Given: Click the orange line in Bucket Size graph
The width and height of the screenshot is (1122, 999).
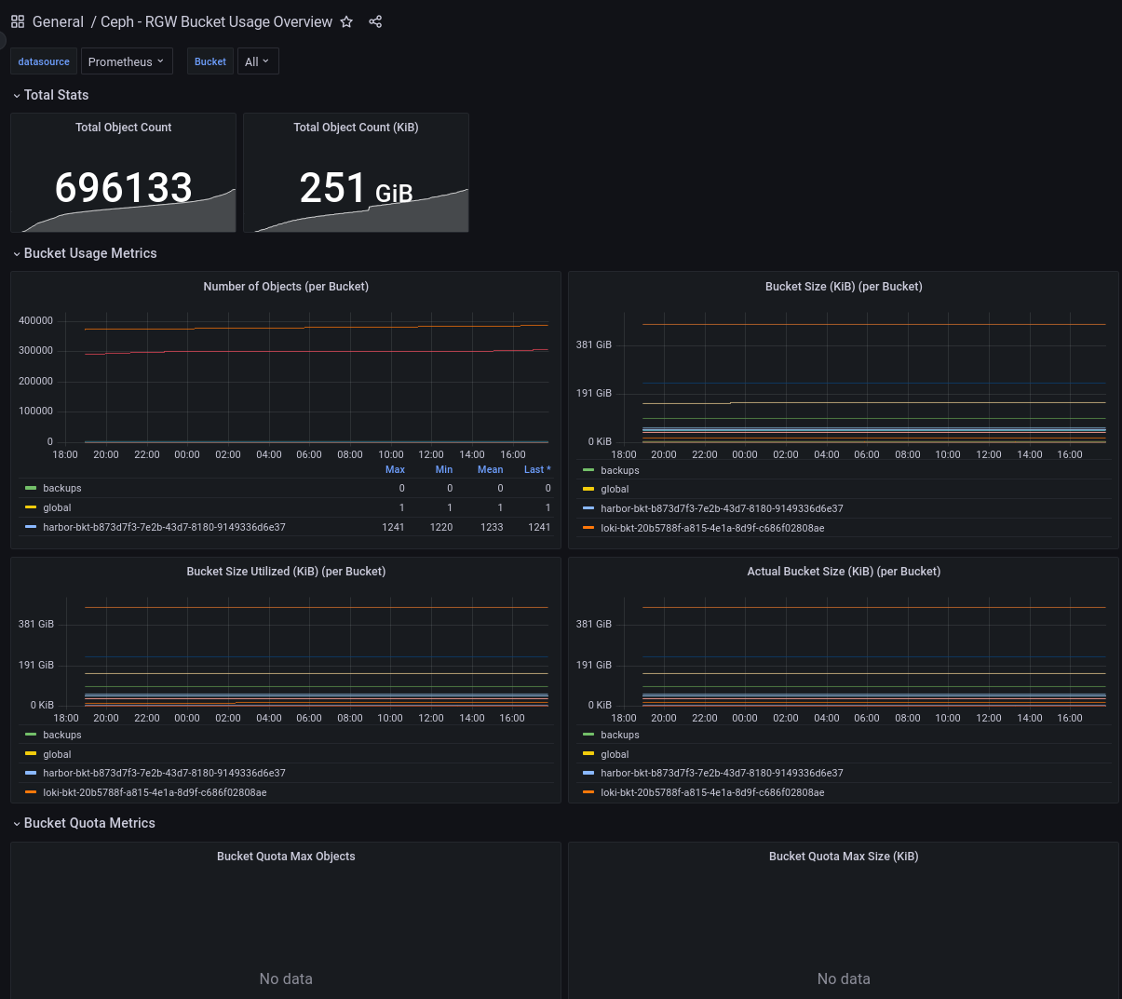Looking at the screenshot, I should [873, 324].
